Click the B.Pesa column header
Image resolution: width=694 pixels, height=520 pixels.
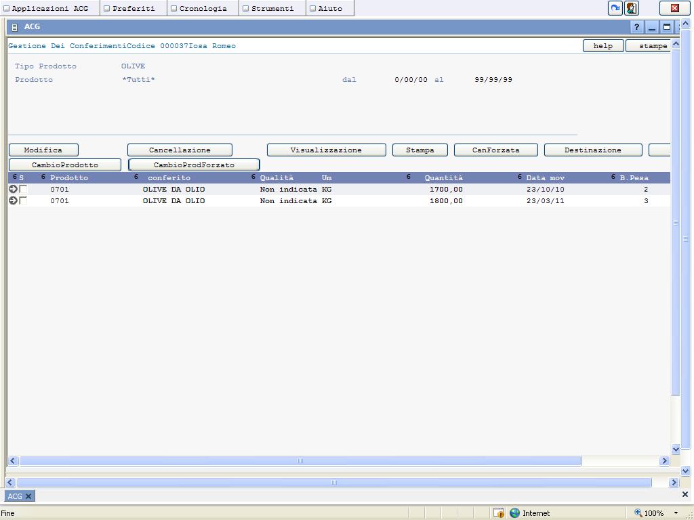[x=634, y=178]
